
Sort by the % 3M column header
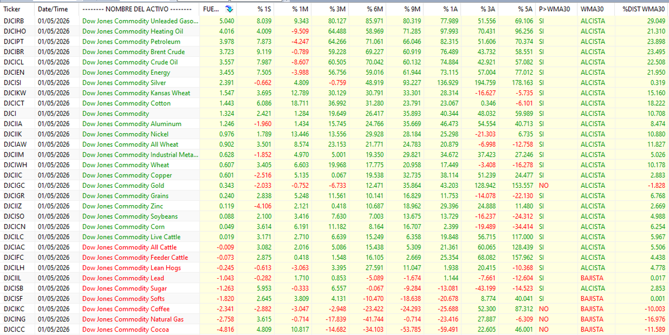pyautogui.click(x=338, y=9)
